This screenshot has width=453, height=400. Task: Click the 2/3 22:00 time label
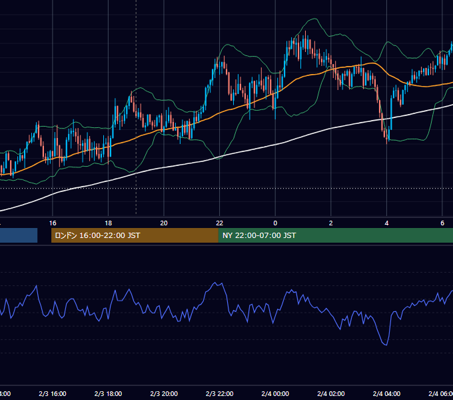[220, 394]
